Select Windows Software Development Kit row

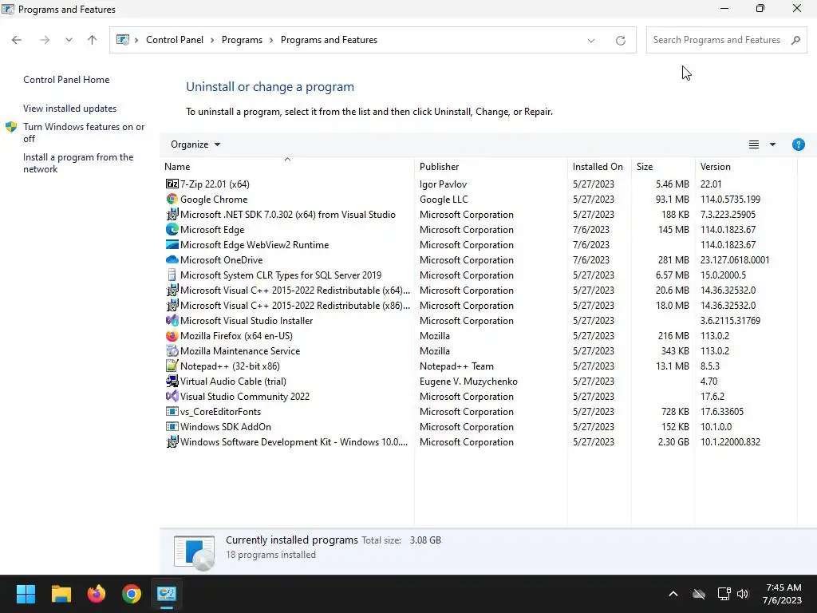tap(479, 442)
